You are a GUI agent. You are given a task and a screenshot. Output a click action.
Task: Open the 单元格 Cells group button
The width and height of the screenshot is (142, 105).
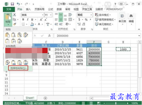click(122, 19)
